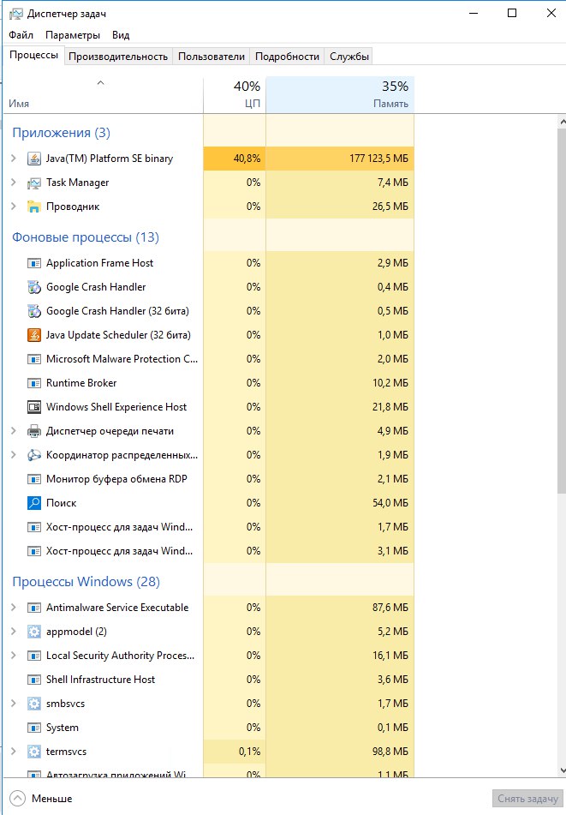Expand the termsvcs row
This screenshot has width=566, height=815.
14,751
